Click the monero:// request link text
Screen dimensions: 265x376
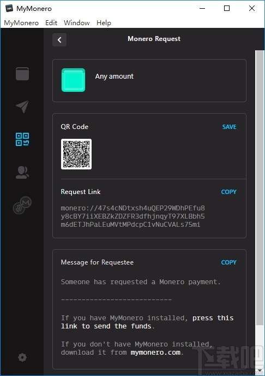pyautogui.click(x=132, y=216)
